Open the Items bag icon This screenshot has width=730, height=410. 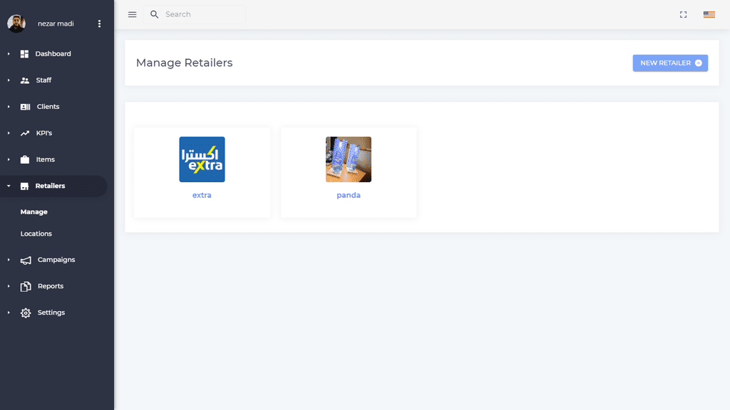25,159
